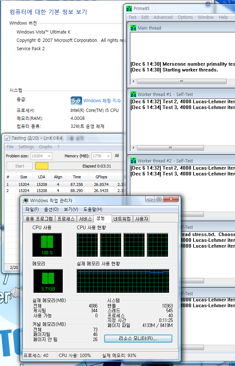Switch to the 네트워킹 tab
Viewport: 235px width, 366px height.
click(122, 219)
